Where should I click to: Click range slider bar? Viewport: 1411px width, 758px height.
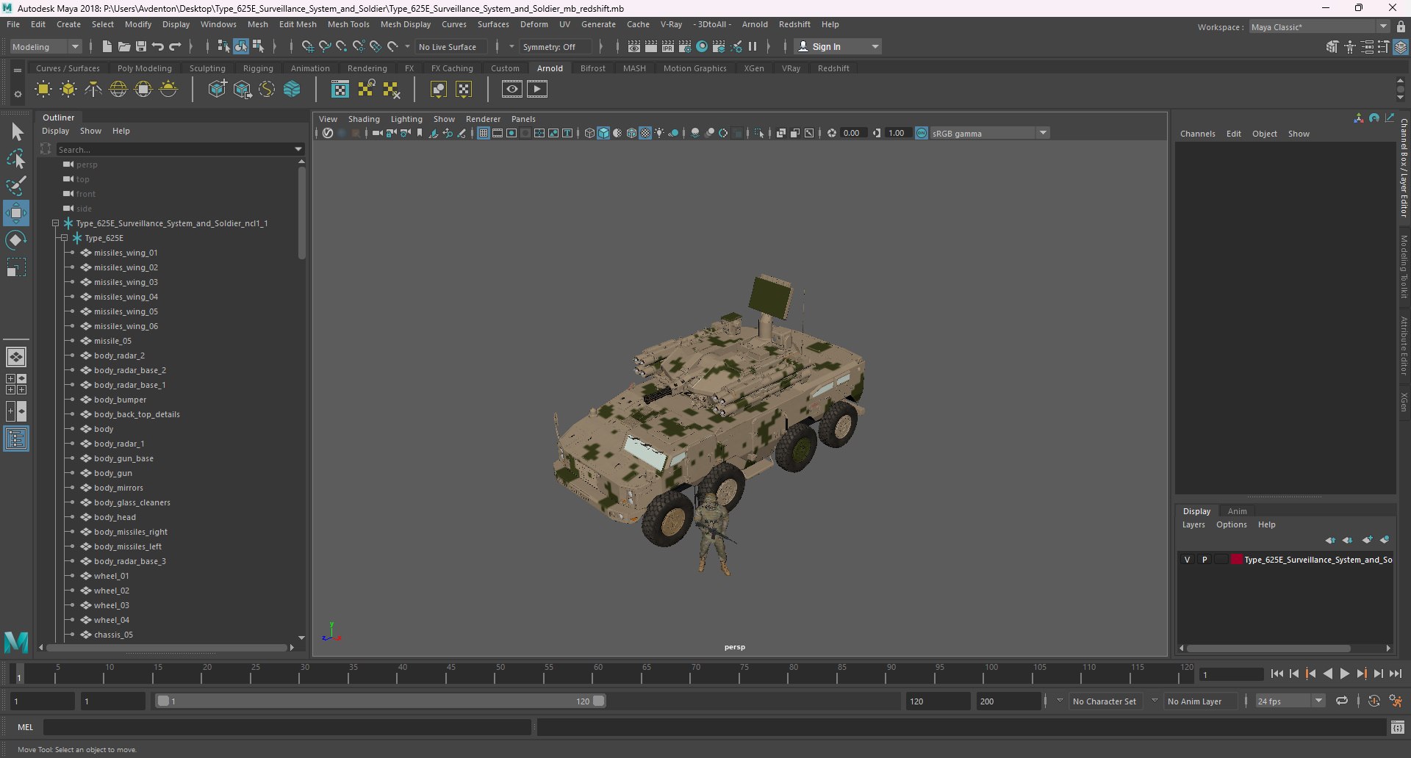point(381,701)
